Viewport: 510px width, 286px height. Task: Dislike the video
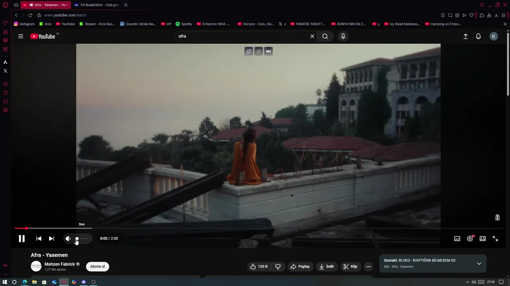pos(278,267)
